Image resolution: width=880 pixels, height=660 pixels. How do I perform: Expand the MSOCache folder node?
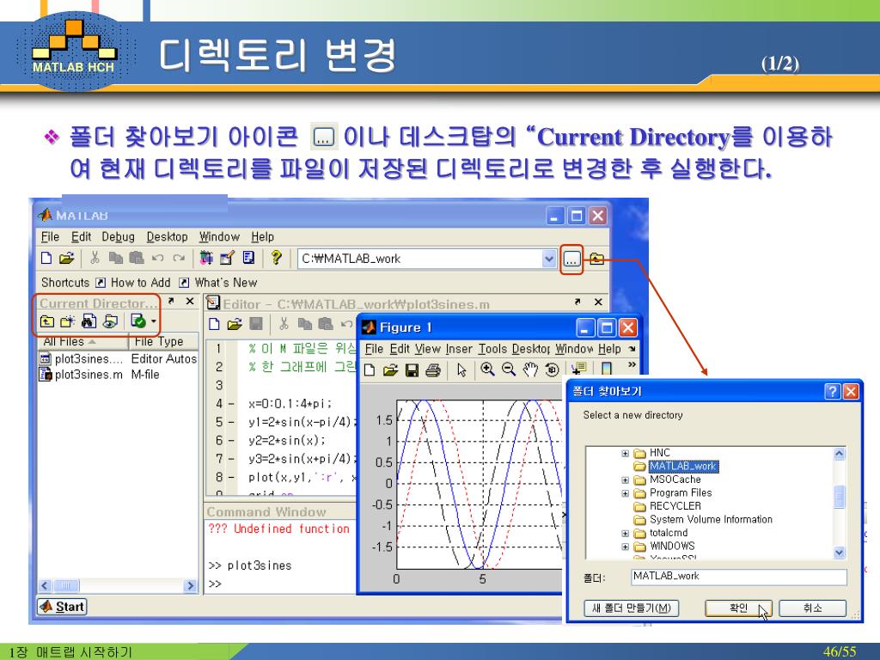pos(626,480)
